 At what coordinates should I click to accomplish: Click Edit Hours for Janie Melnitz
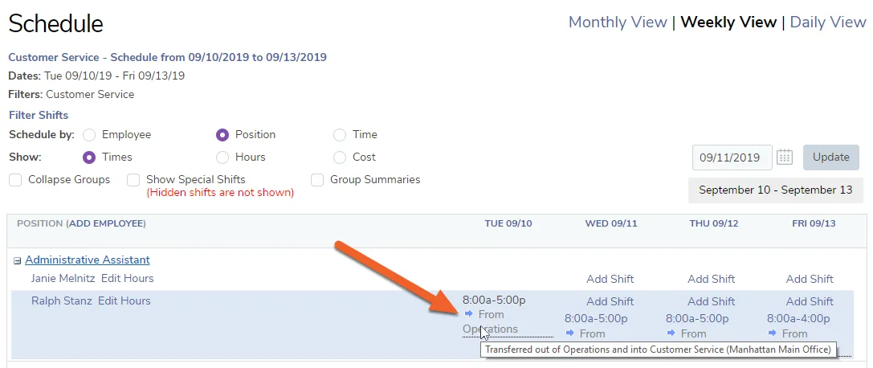pyautogui.click(x=128, y=278)
